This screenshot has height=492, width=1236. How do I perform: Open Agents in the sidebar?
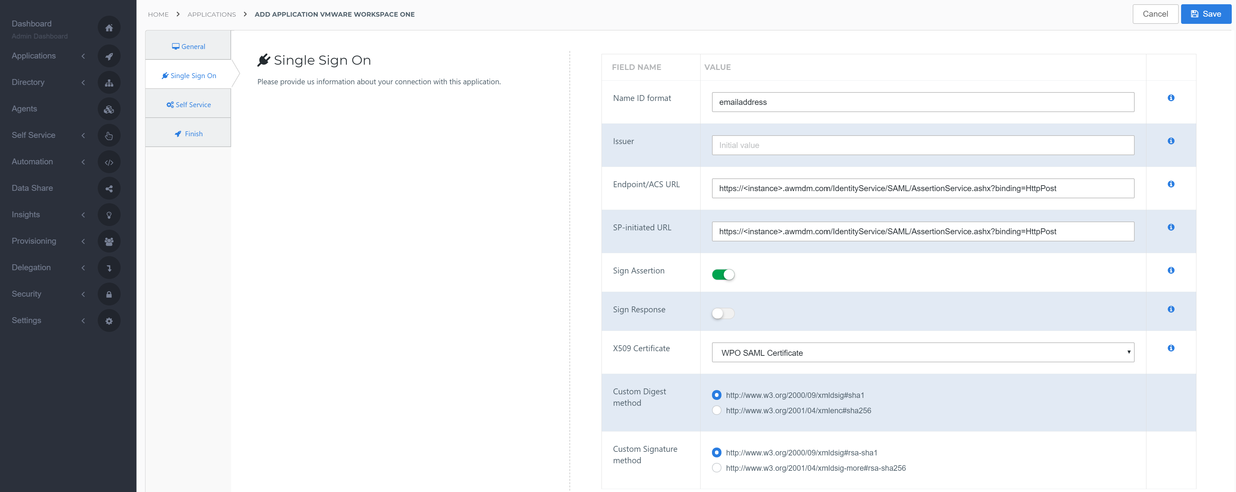(x=25, y=109)
